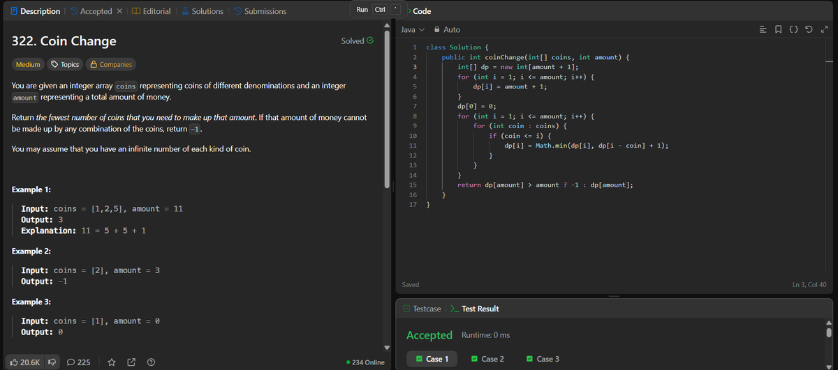Jump to the Topics tag
This screenshot has width=838, height=370.
64,64
